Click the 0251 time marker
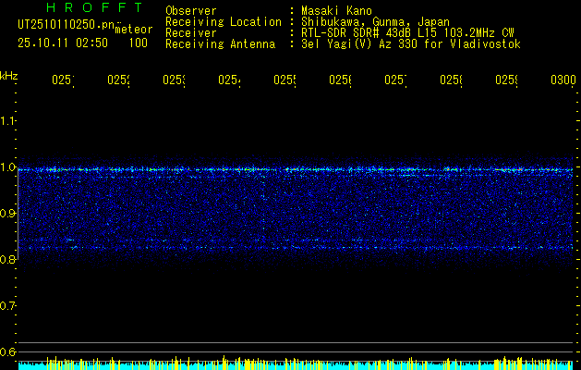The width and height of the screenshot is (581, 370). 63,80
